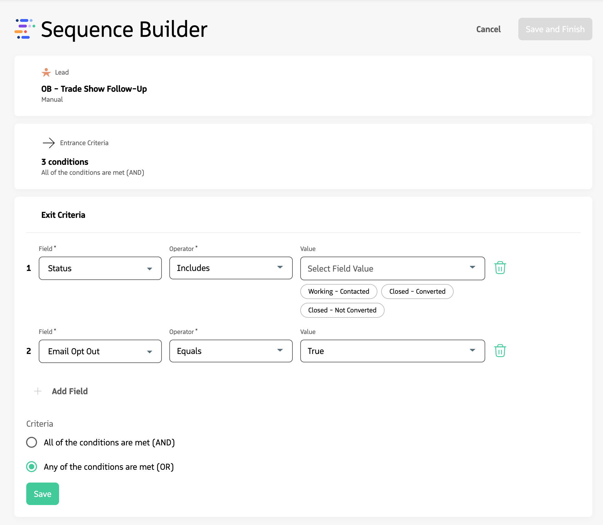
Task: Click the Closed - Not Converted value chip
Action: (342, 310)
